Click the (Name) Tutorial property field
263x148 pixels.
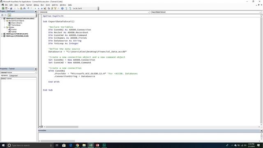[18, 79]
